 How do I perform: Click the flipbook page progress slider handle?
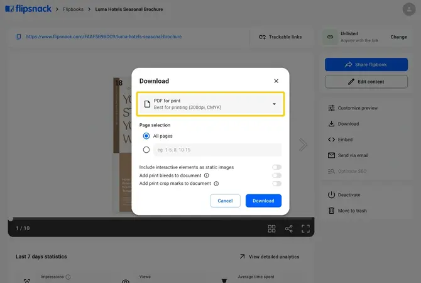pyautogui.click(x=11, y=219)
